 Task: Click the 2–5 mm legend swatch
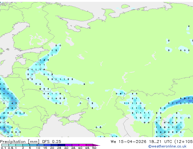click(26, 145)
